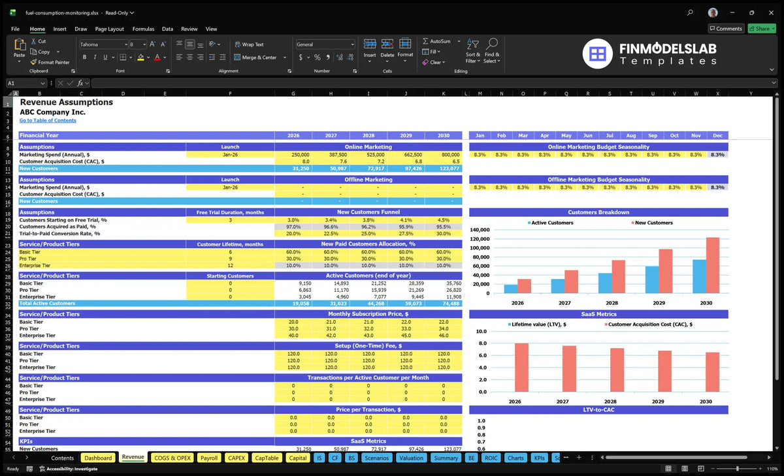Open the Tahoma font name dropdown
The image size is (784, 476).
[x=125, y=44]
